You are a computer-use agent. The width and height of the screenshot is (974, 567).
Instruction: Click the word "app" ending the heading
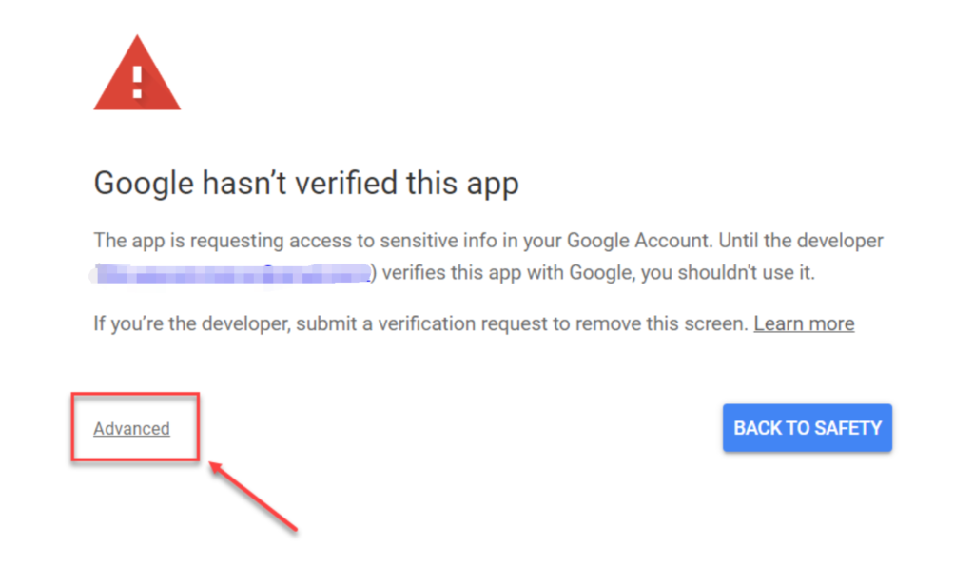point(493,186)
